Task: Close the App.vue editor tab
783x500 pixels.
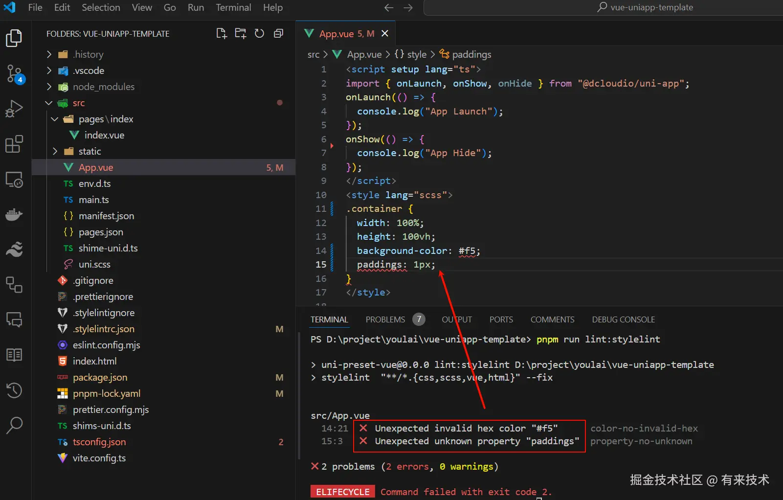Action: tap(385, 33)
